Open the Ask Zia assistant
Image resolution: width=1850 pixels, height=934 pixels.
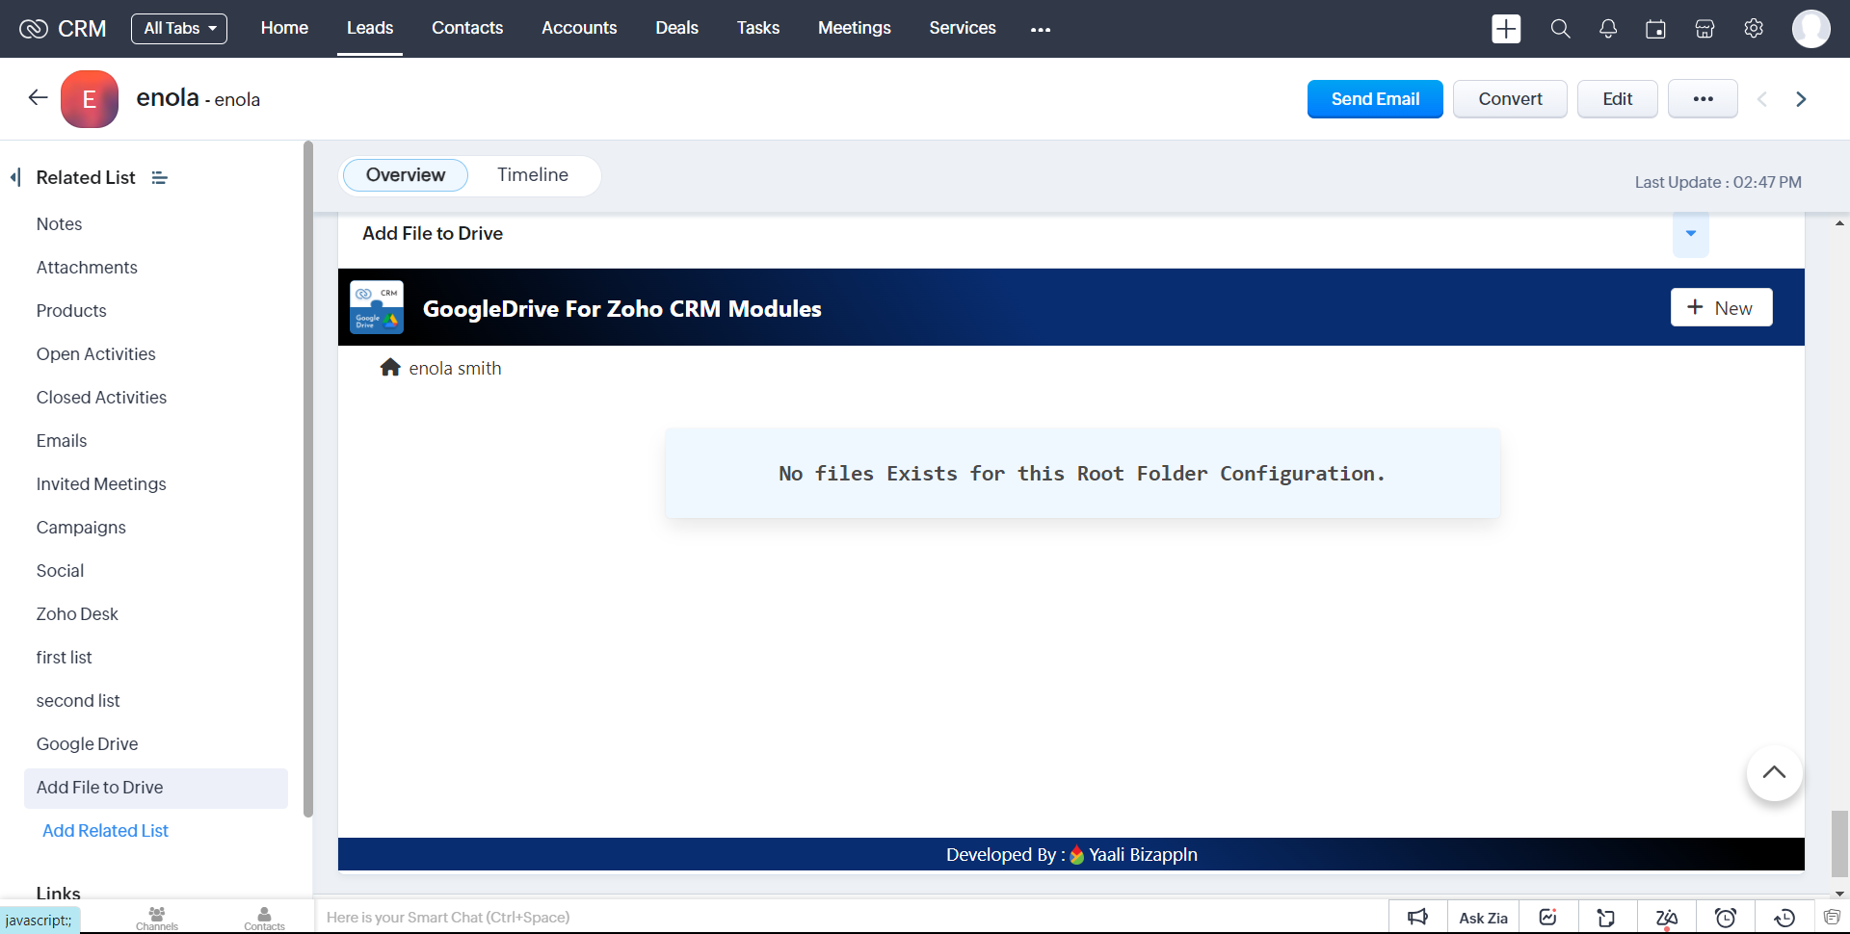pyautogui.click(x=1483, y=918)
